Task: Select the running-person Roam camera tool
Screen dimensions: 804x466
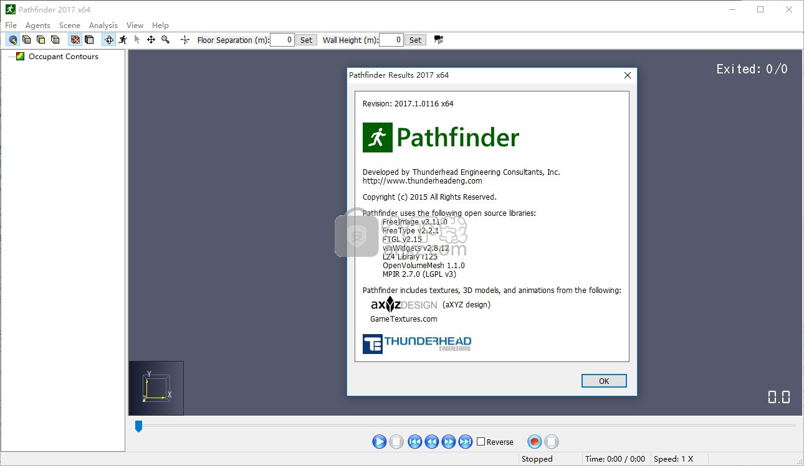Action: (123, 40)
